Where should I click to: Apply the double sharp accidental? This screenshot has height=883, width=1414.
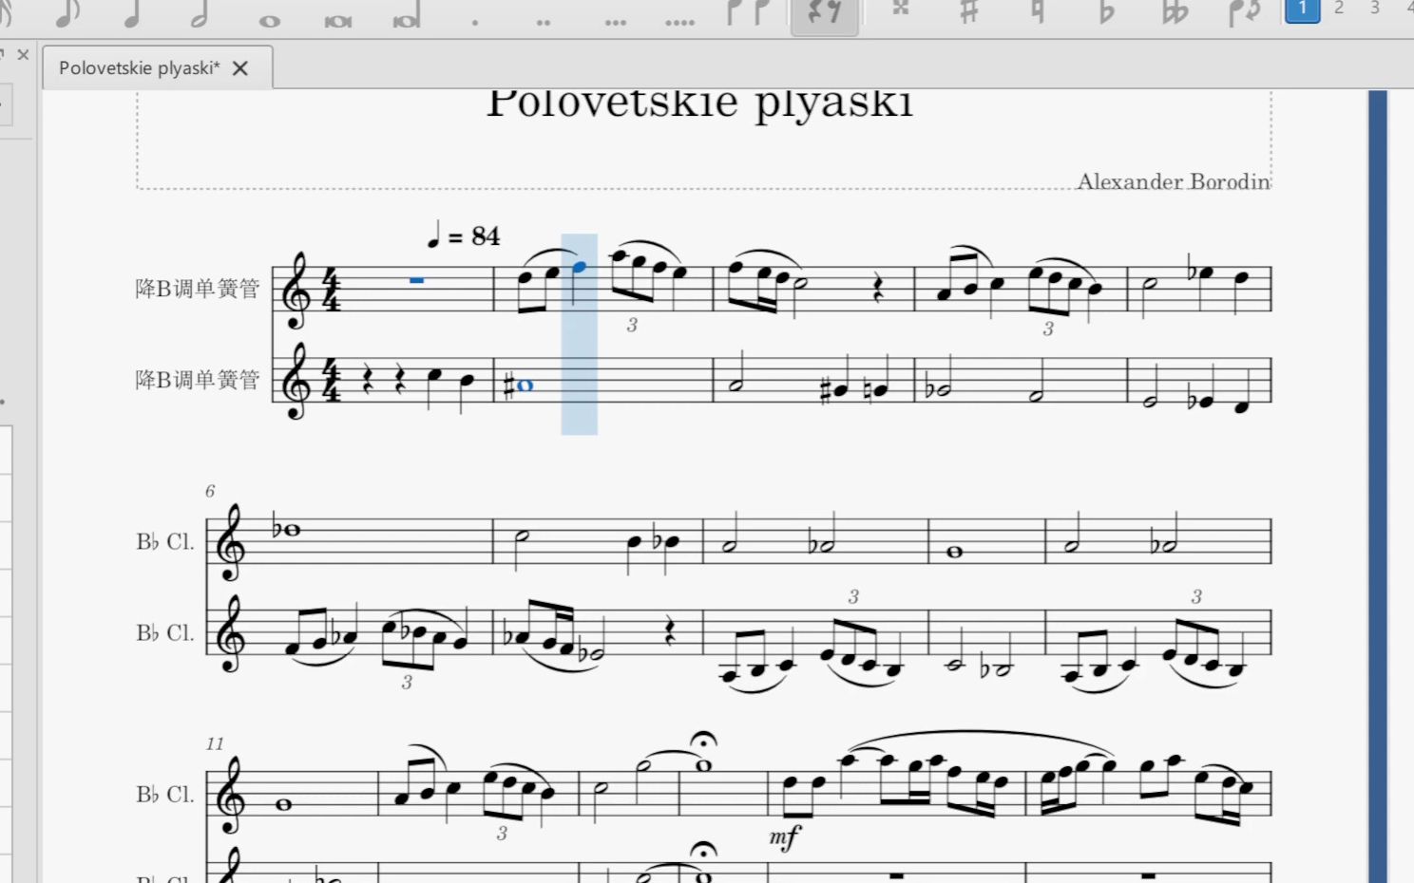[x=900, y=9]
